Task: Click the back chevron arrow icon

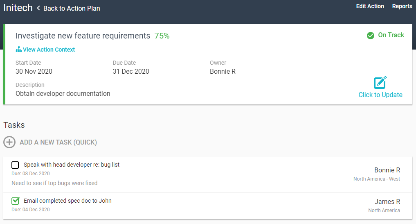Action: click(x=38, y=8)
